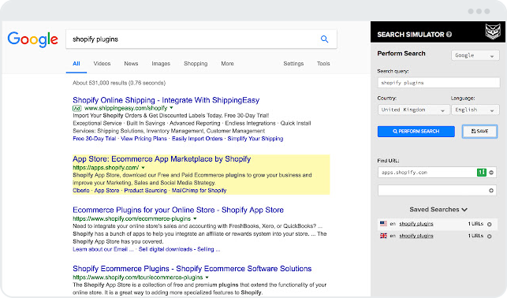
Task: Select the All results tab
Action: (76, 64)
